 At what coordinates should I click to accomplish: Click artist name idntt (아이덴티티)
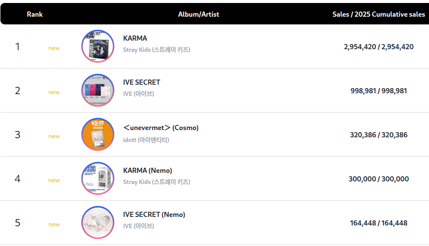click(x=146, y=140)
